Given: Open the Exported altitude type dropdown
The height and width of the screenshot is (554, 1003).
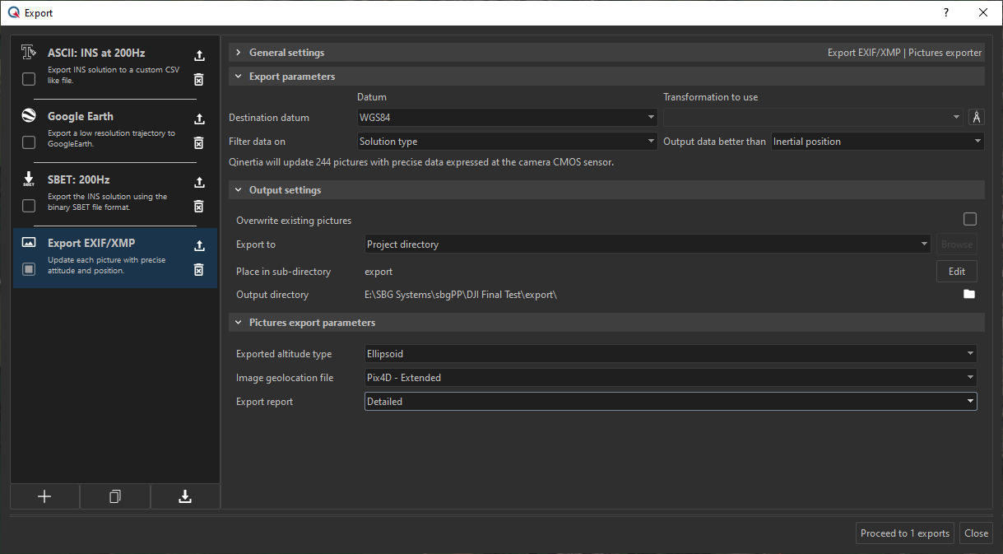Looking at the screenshot, I should (x=670, y=354).
